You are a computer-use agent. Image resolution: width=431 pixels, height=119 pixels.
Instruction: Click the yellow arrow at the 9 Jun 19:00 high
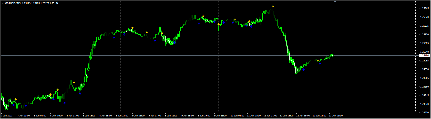point(203,16)
